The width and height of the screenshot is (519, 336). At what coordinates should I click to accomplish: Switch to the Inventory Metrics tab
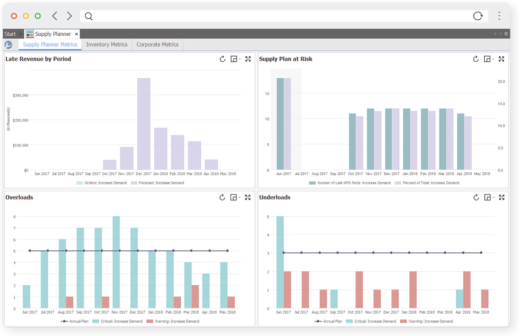tap(107, 45)
